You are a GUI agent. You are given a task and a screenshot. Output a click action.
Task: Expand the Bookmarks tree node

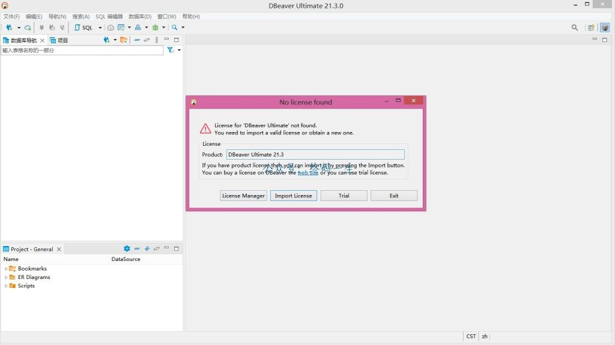6,269
